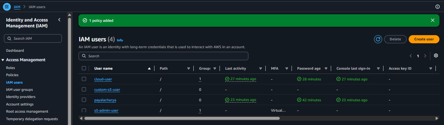444x125 pixels.
Task: Click the magnifier icon in Search IAM
Action: [9, 38]
